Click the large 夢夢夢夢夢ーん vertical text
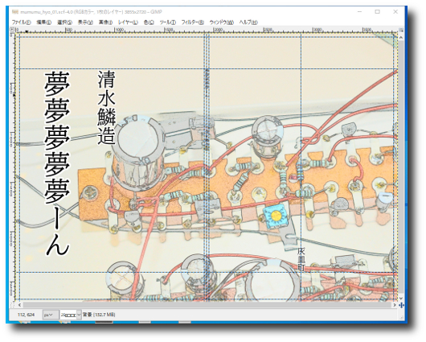Viewport: 426px width, 342px height. [x=57, y=163]
